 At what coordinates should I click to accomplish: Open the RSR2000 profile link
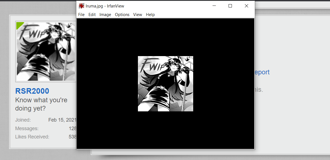(32, 91)
